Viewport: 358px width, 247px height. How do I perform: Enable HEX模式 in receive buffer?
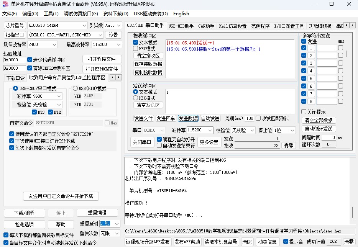tap(135, 48)
